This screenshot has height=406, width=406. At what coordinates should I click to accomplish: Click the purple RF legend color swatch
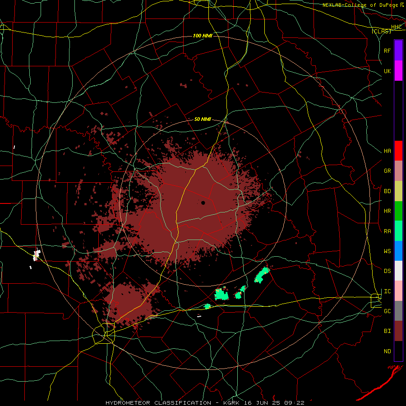398,51
